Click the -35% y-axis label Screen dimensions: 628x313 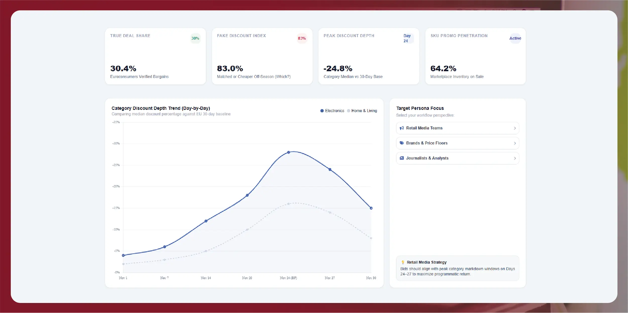116,122
